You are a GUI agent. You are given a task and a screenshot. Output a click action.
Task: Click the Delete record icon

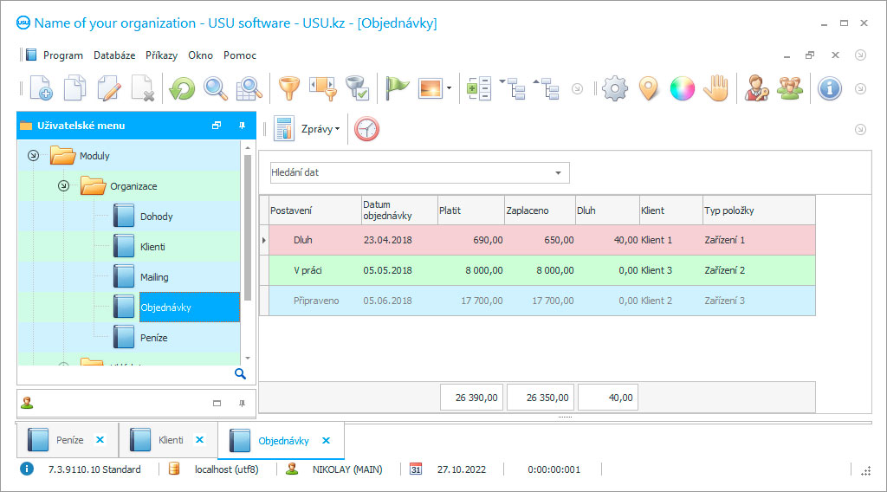pyautogui.click(x=143, y=88)
